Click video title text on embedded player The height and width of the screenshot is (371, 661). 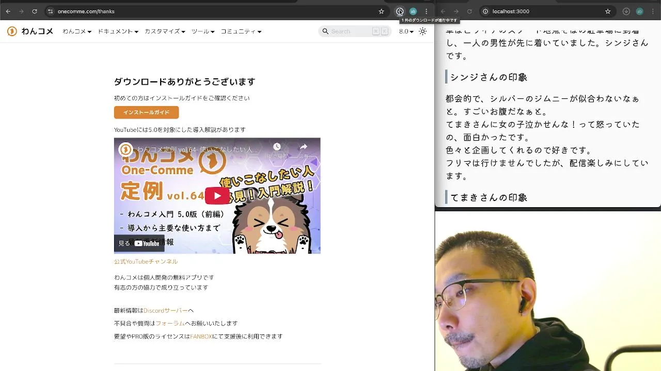coord(197,149)
